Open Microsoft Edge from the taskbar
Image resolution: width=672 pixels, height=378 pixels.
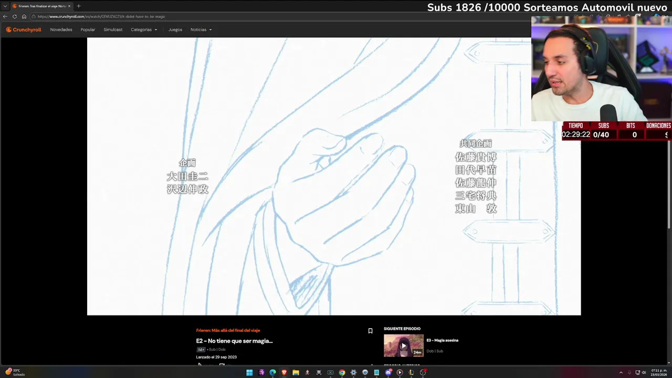point(273,373)
